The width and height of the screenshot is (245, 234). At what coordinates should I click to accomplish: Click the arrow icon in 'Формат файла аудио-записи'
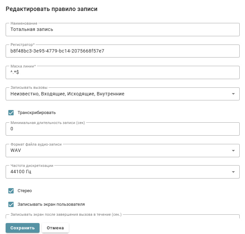[x=233, y=151]
